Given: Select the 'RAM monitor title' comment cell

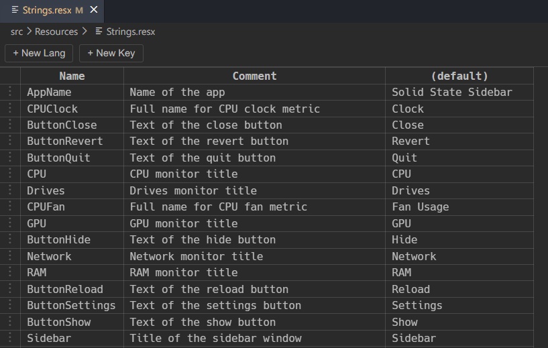Looking at the screenshot, I should tap(254, 273).
